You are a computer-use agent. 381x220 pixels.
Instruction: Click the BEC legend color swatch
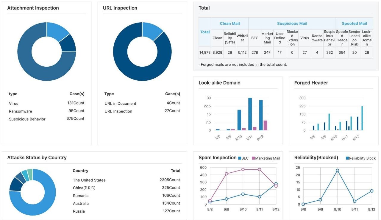click(240, 158)
